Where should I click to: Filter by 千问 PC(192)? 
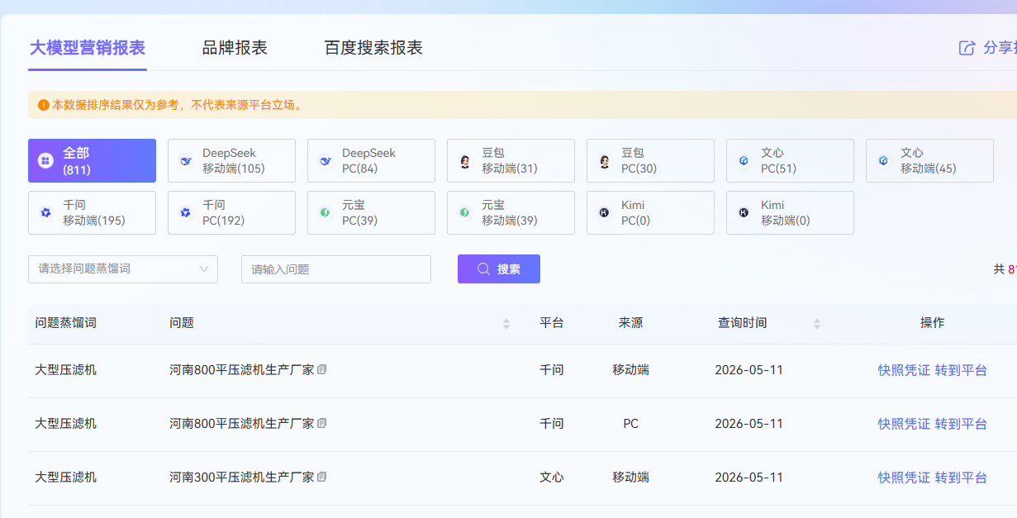point(231,212)
